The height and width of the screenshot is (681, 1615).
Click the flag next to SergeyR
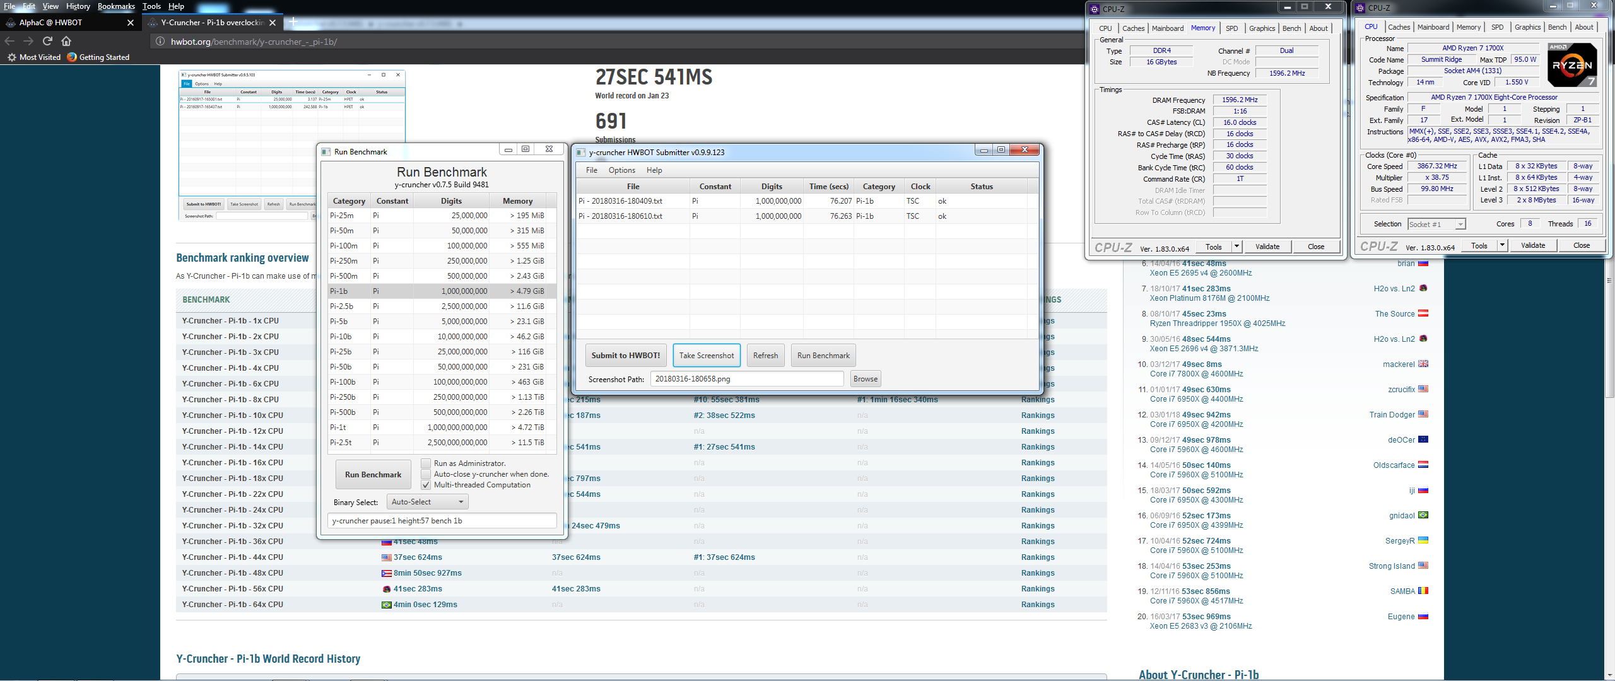1423,540
